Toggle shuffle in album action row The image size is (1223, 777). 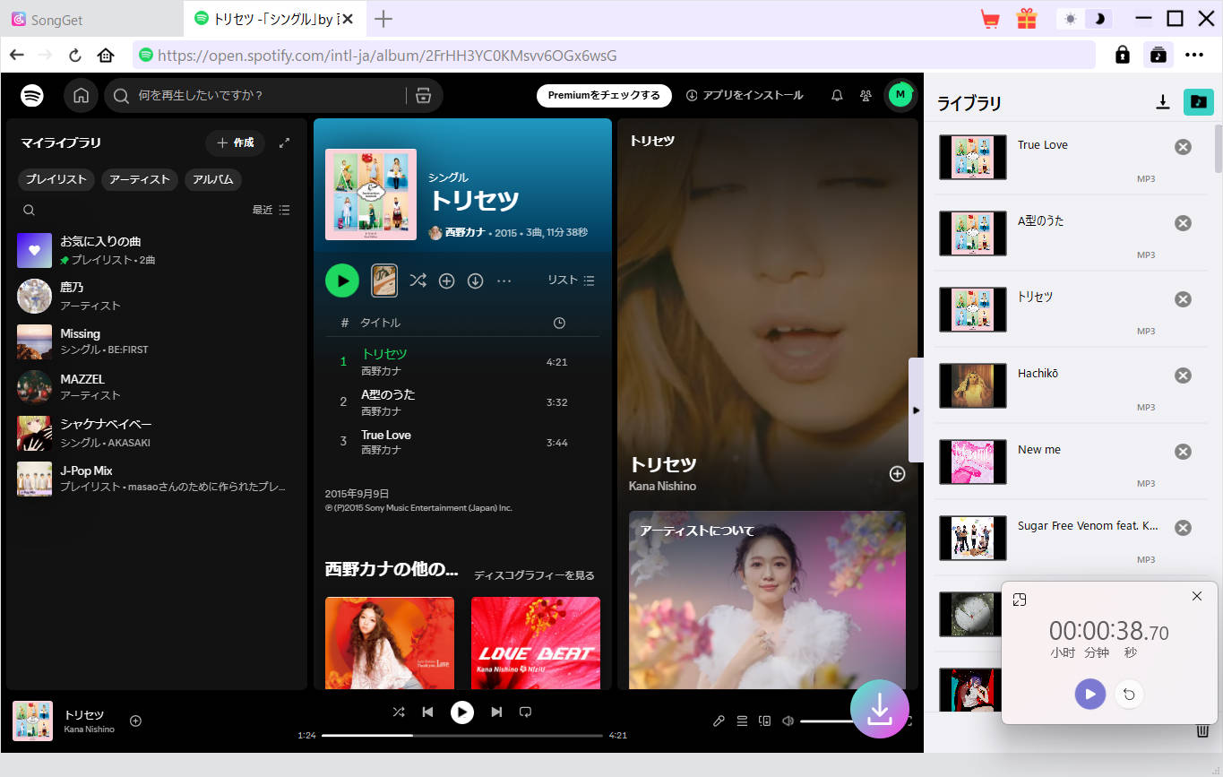(x=418, y=281)
